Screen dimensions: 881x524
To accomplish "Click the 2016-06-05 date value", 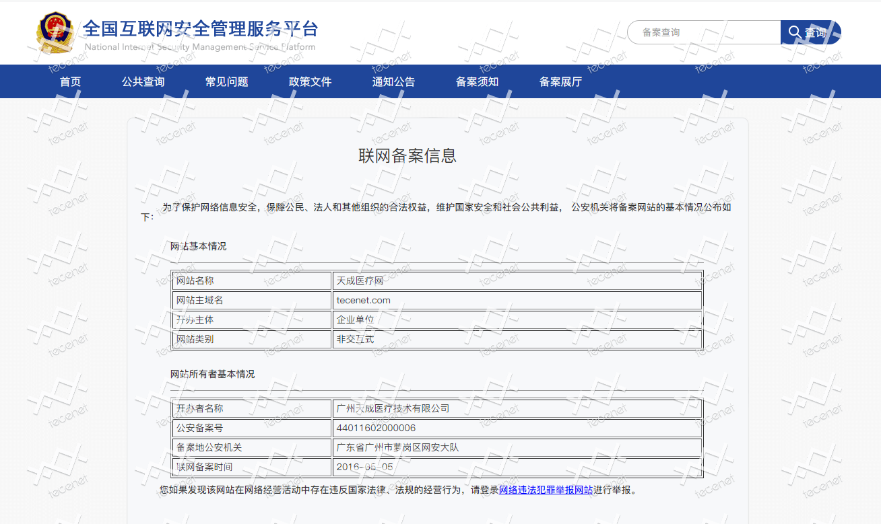I will pos(364,467).
